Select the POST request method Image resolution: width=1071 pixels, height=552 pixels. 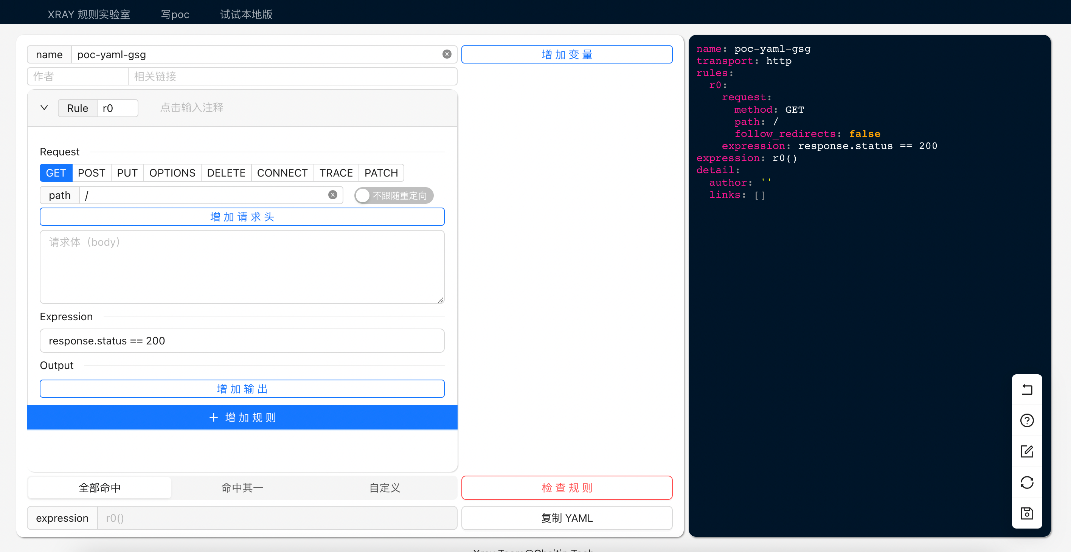click(92, 173)
